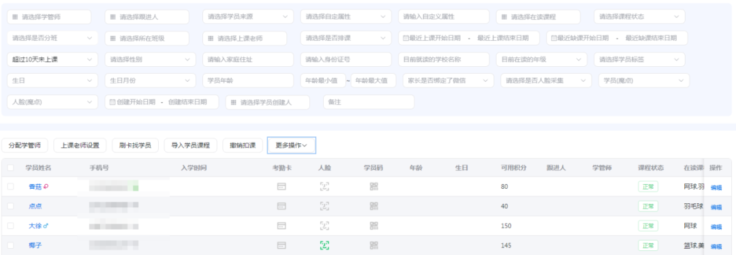736x255 pixels.
Task: Focus 目前就读的学校名称 input field
Action: pos(444,59)
